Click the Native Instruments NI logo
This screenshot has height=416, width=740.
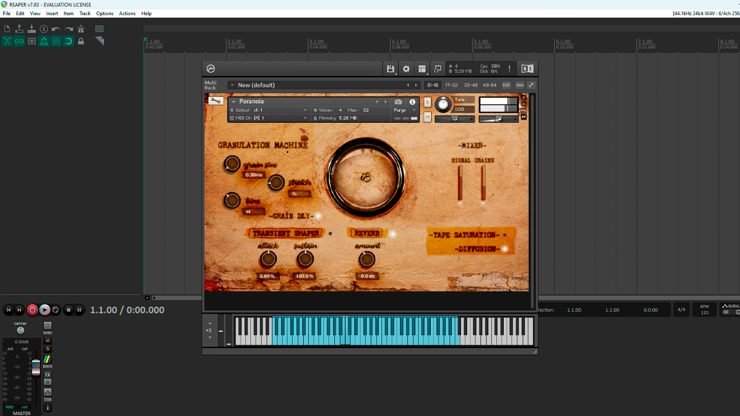tap(527, 69)
